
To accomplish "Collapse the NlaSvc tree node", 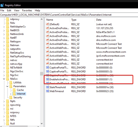I will [4, 79].
